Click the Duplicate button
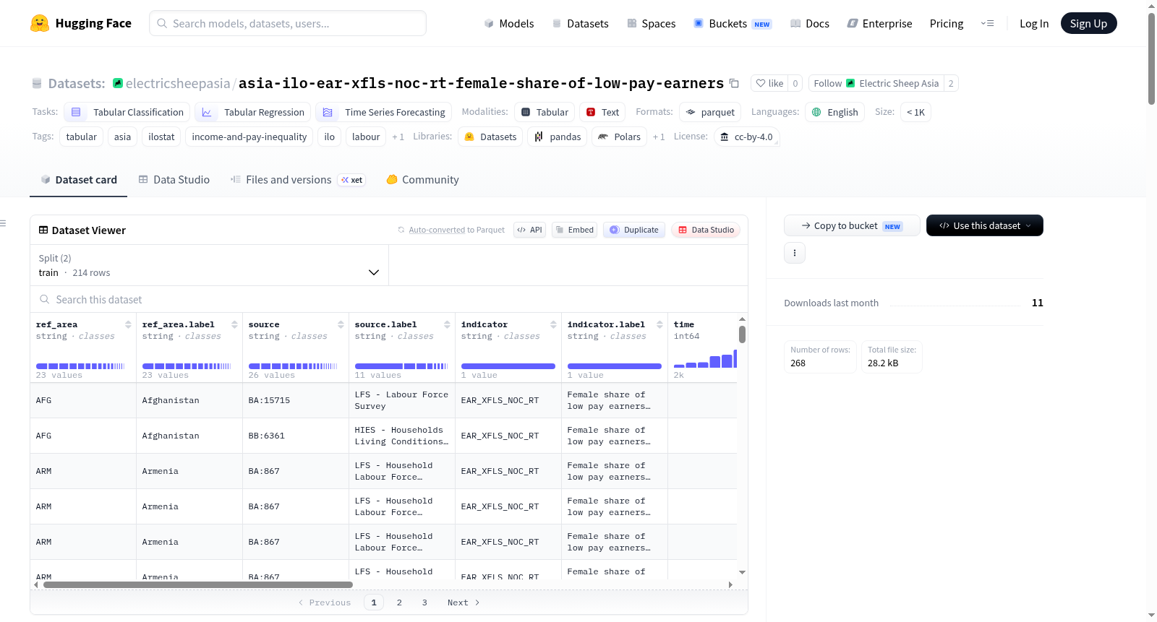This screenshot has height=622, width=1157. (634, 230)
